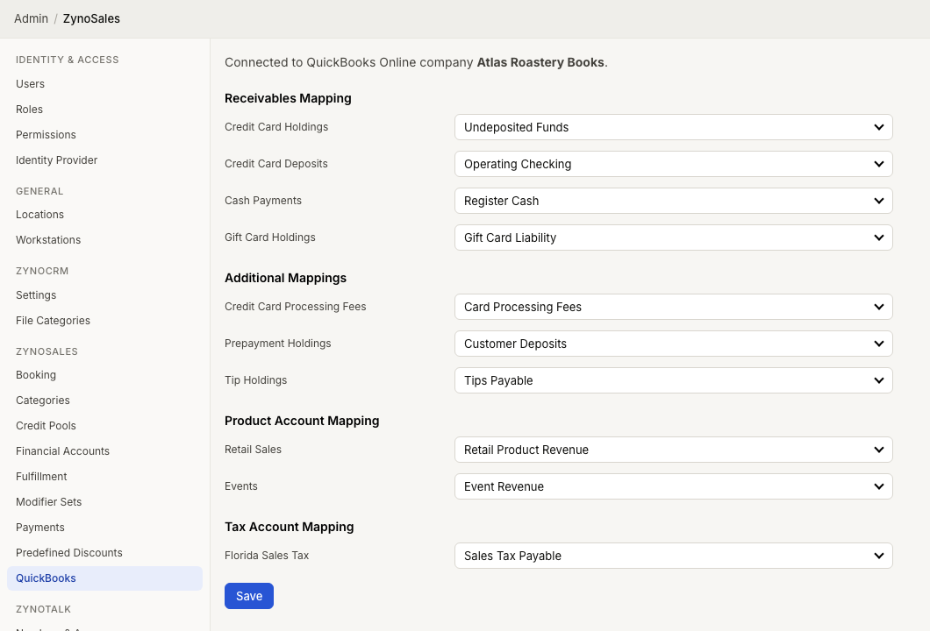Click ZynoSales in the breadcrumb
The image size is (930, 631).
[91, 19]
